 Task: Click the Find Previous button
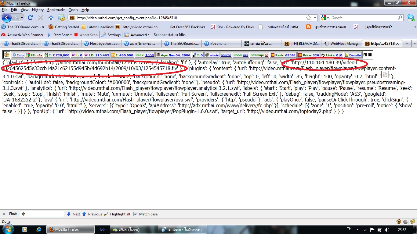pos(92,214)
